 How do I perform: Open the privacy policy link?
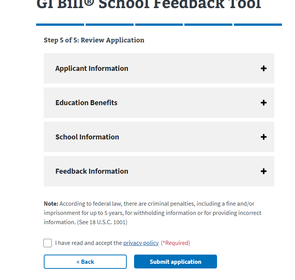pos(141,243)
